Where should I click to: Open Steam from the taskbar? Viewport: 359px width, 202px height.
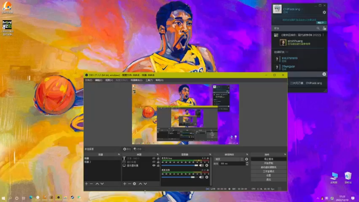(72, 198)
